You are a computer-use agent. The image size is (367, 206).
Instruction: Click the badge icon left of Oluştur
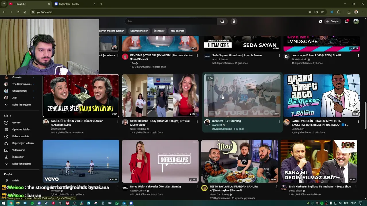320,21
